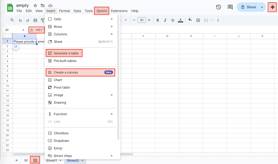The width and height of the screenshot is (278, 164).
Task: Open the fill color picker
Action: click(190, 20)
